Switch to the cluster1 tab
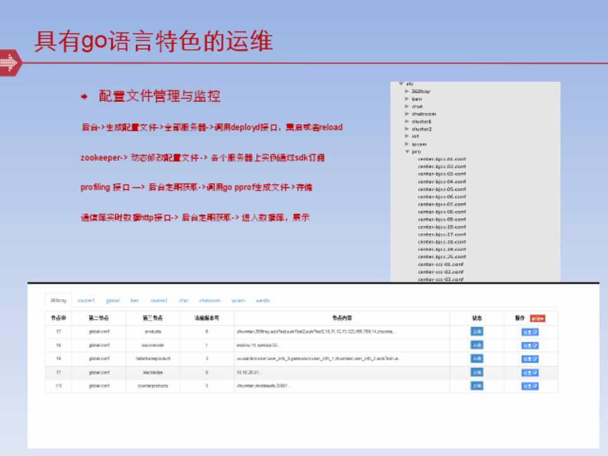608x456 pixels. coord(86,300)
